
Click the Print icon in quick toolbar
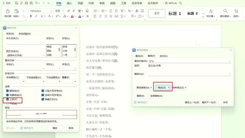[26, 3]
